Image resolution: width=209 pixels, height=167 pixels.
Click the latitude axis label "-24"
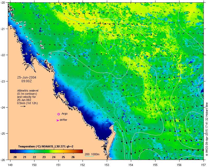(3, 107)
